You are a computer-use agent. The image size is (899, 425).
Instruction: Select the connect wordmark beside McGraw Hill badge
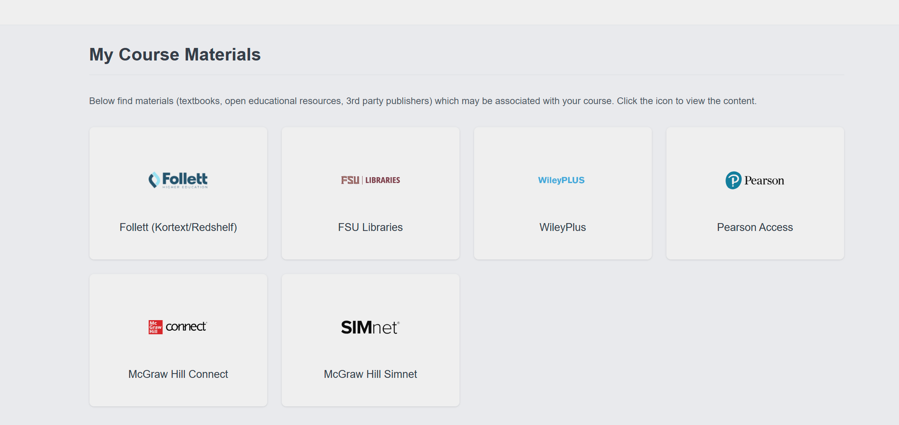point(186,327)
